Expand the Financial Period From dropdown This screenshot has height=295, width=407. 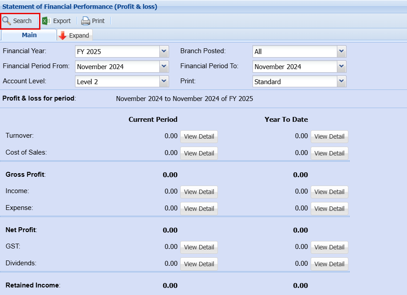[164, 66]
